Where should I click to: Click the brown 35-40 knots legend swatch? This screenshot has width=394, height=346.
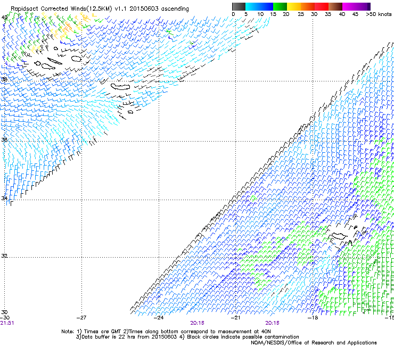(x=335, y=6)
